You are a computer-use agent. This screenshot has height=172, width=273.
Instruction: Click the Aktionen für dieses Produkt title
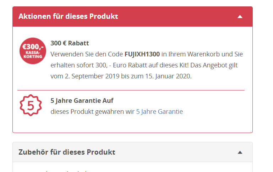tap(68, 16)
